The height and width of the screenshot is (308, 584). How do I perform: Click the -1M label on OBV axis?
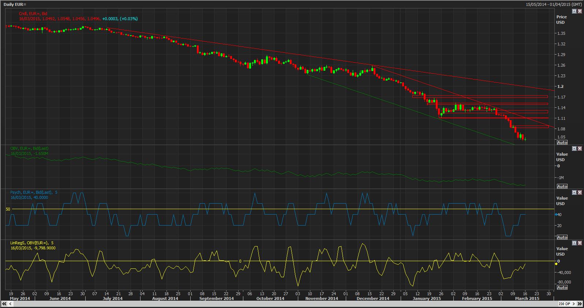[560, 178]
